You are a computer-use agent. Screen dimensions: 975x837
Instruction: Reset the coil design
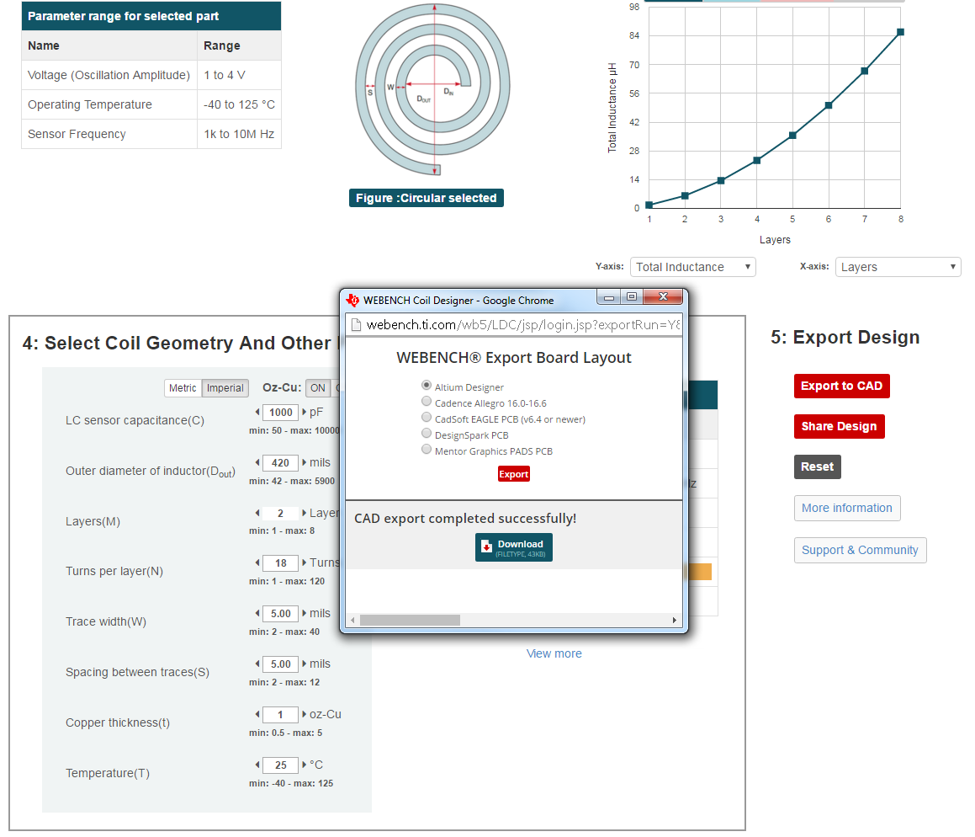817,466
